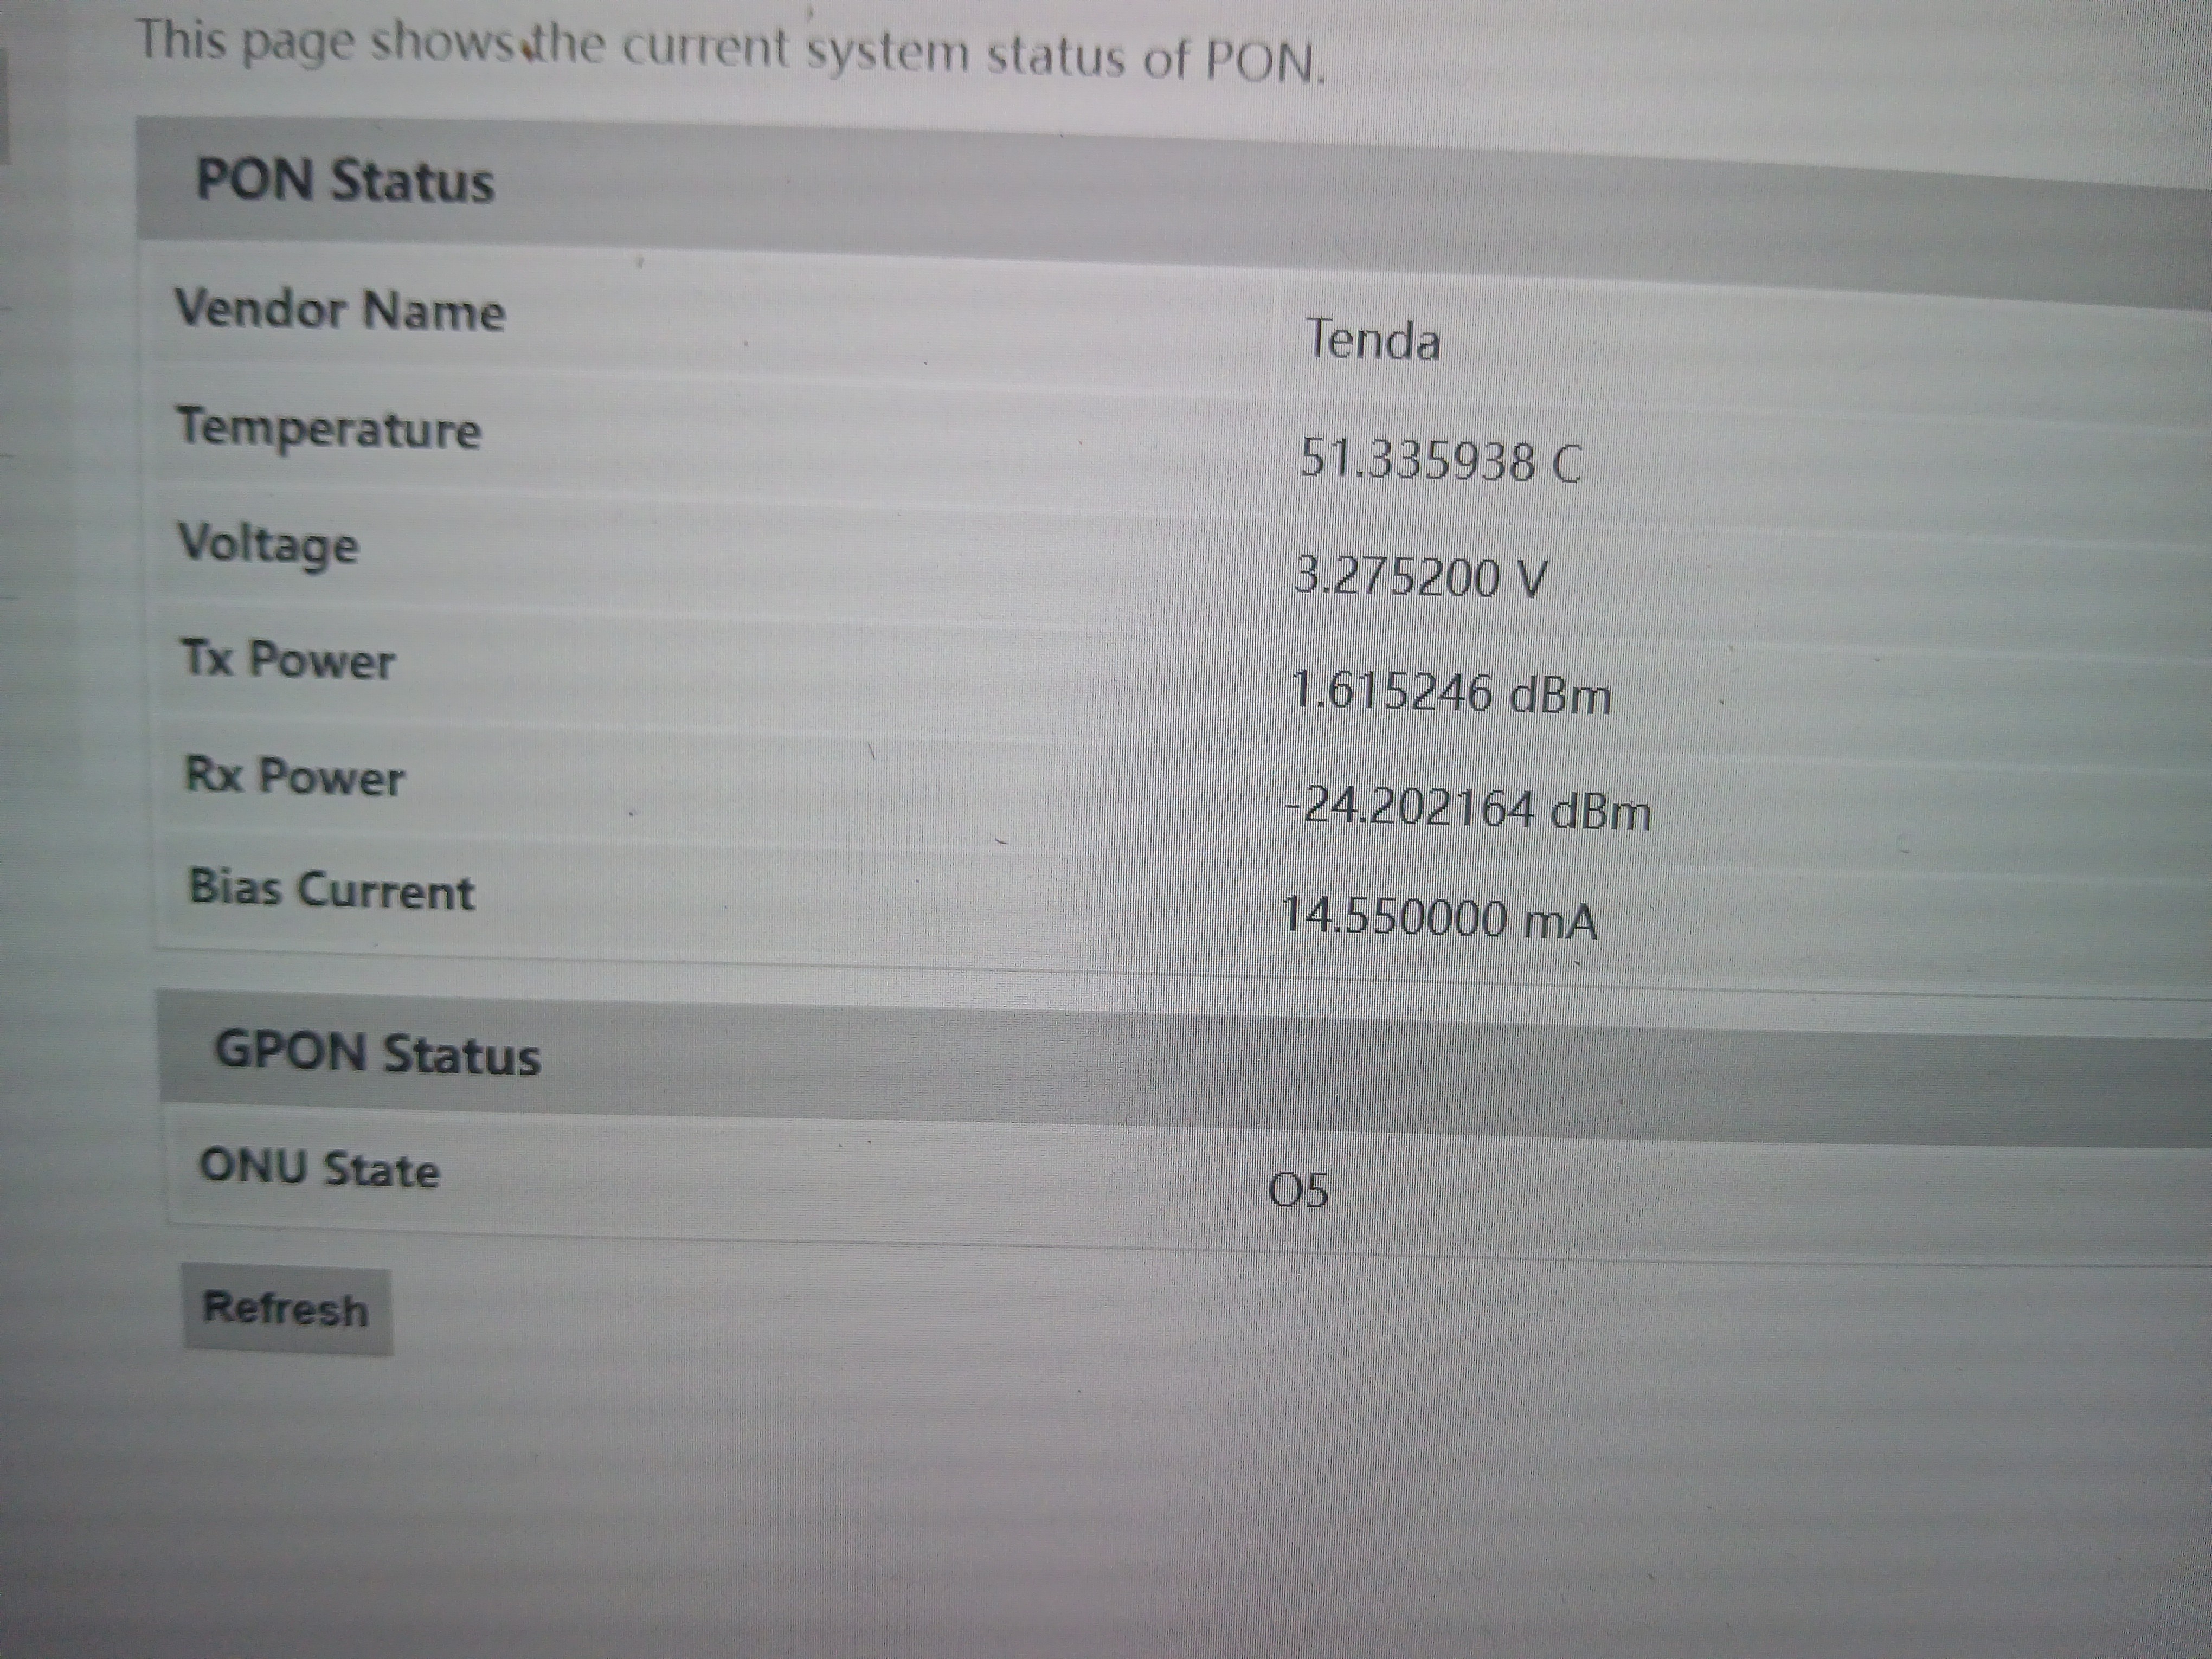Select the -24.202164 dBm Rx value

pyautogui.click(x=1468, y=809)
